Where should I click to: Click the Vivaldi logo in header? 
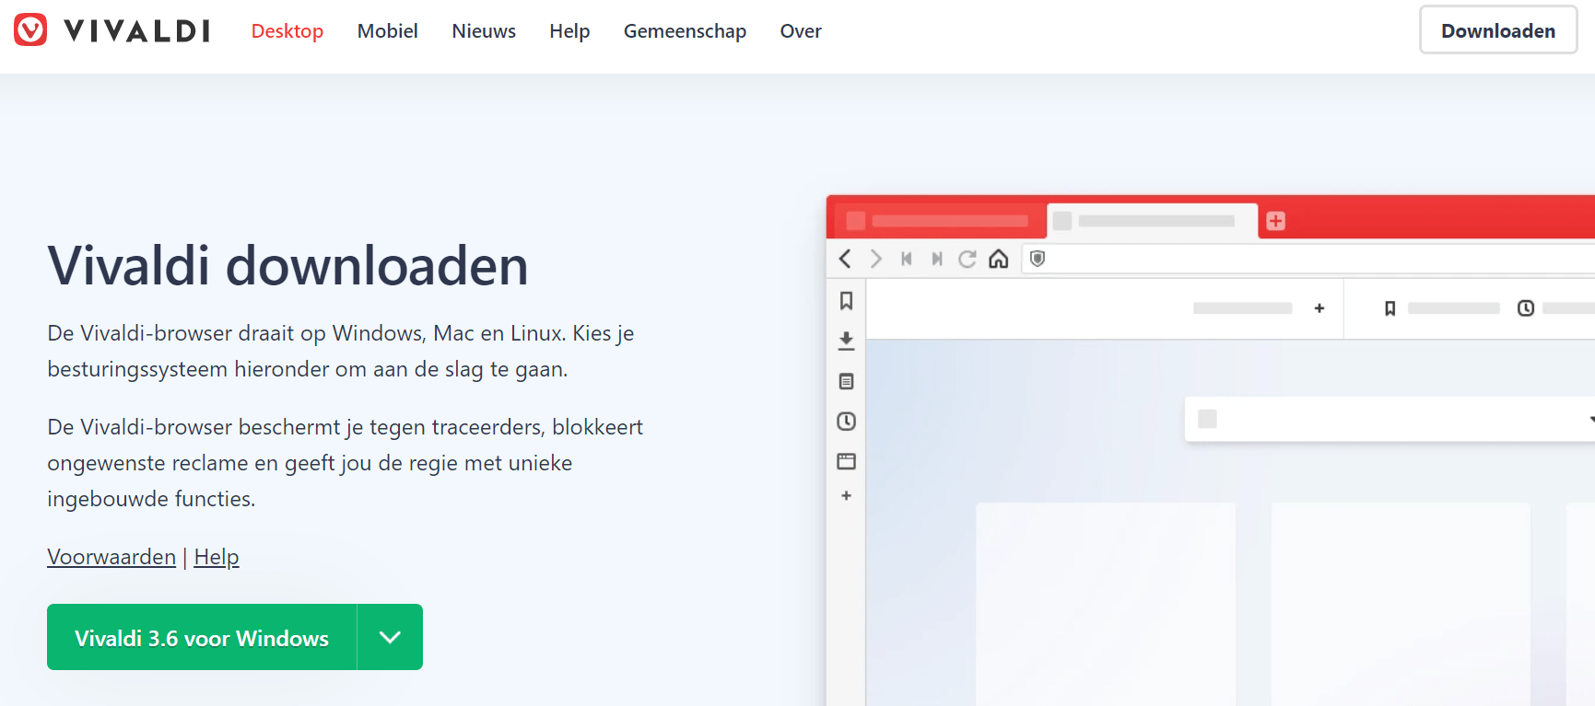pyautogui.click(x=112, y=30)
